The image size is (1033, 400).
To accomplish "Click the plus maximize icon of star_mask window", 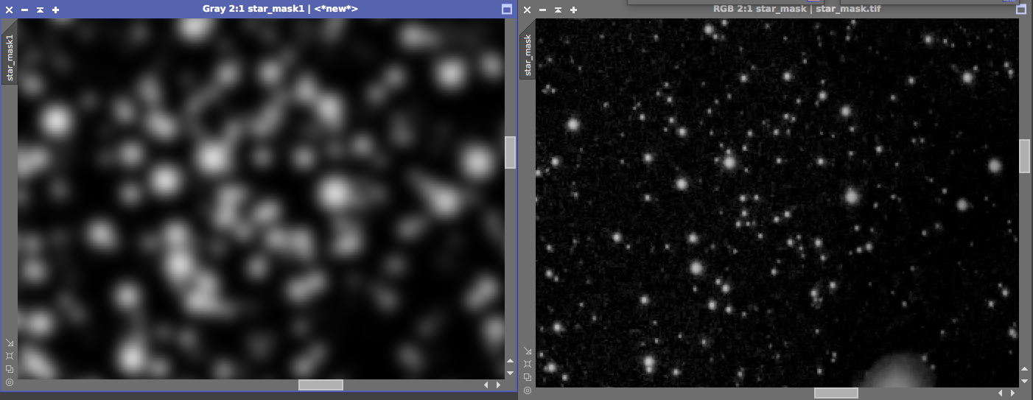I will 574,10.
